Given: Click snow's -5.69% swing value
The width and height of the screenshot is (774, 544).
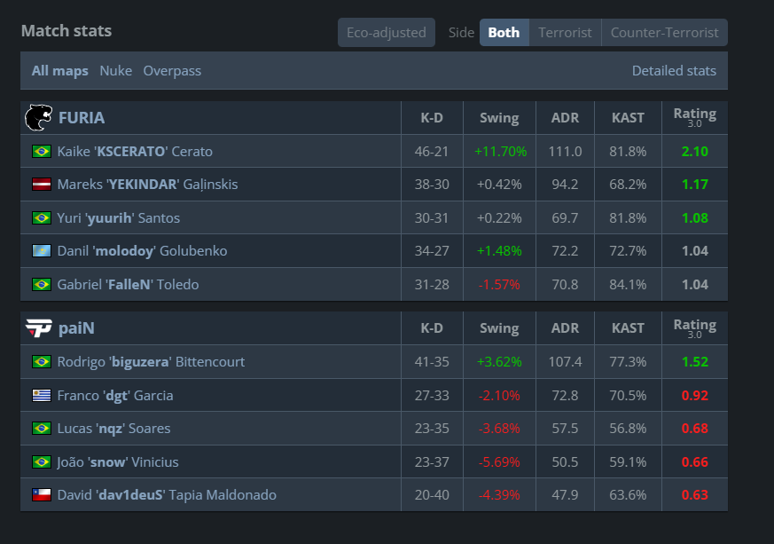Looking at the screenshot, I should click(x=499, y=462).
